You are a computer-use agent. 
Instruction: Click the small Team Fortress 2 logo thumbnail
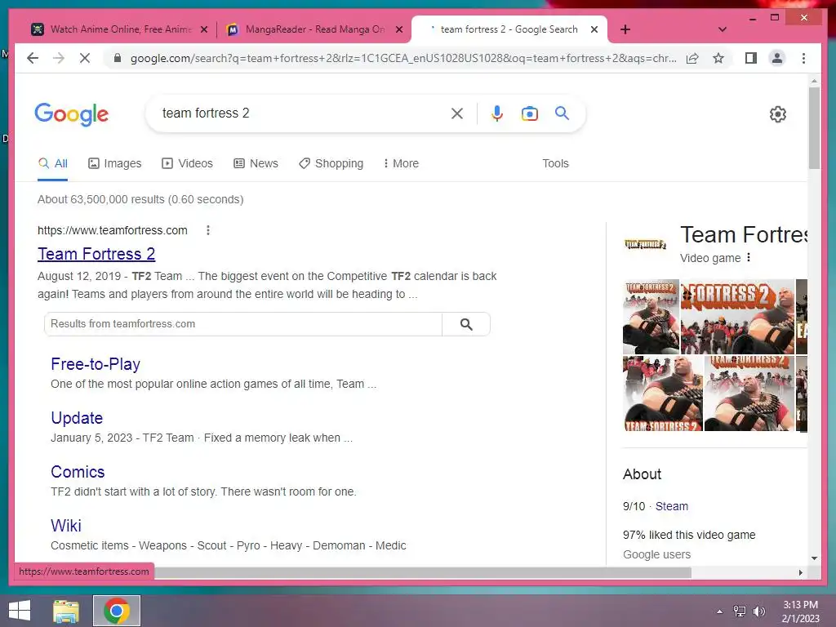coord(645,244)
